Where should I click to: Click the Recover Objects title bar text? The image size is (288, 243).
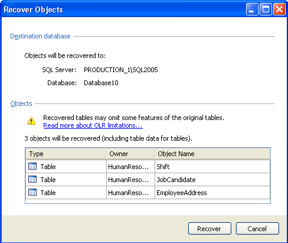point(34,9)
